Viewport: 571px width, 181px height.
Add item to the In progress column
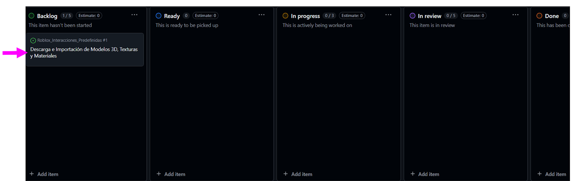pos(298,174)
